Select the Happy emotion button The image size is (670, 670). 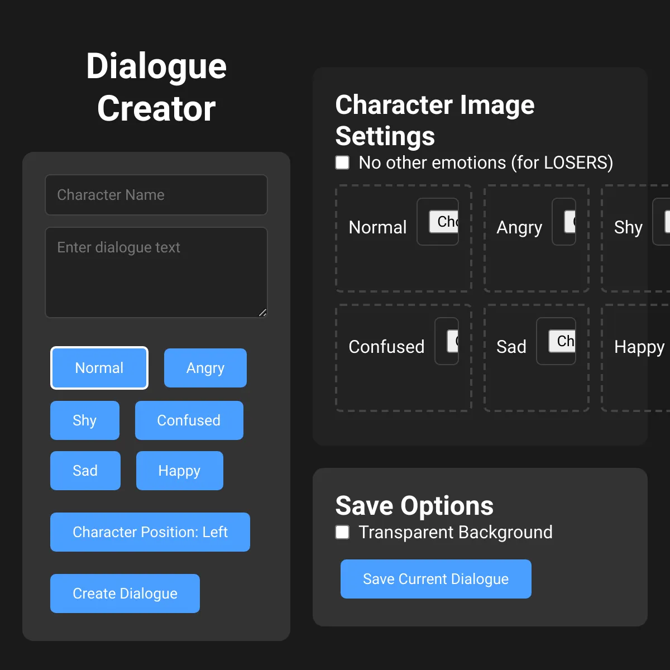coord(179,471)
